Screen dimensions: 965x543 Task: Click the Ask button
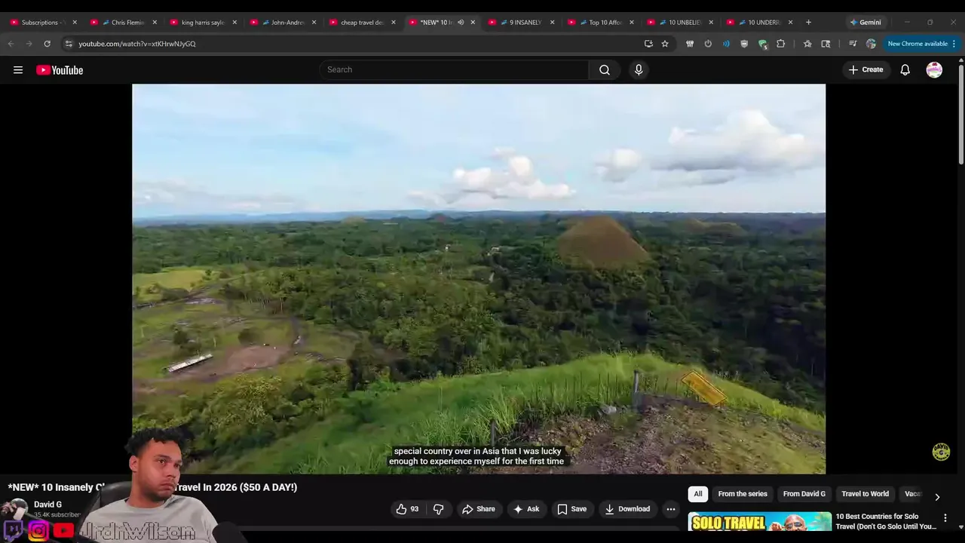[526, 509]
